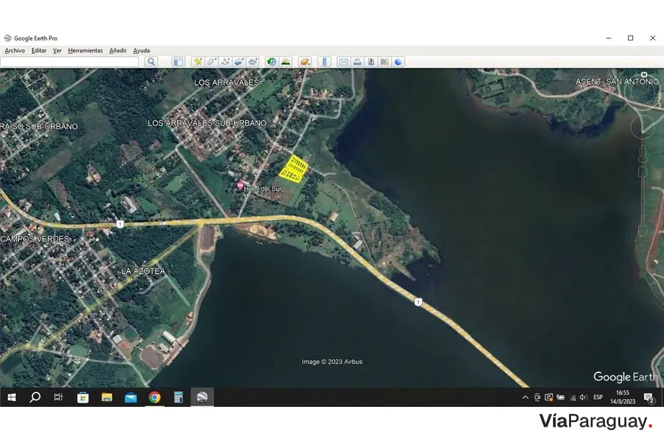Click the Hotel del Sur placemark pin
Image resolution: width=664 pixels, height=442 pixels.
point(240,186)
